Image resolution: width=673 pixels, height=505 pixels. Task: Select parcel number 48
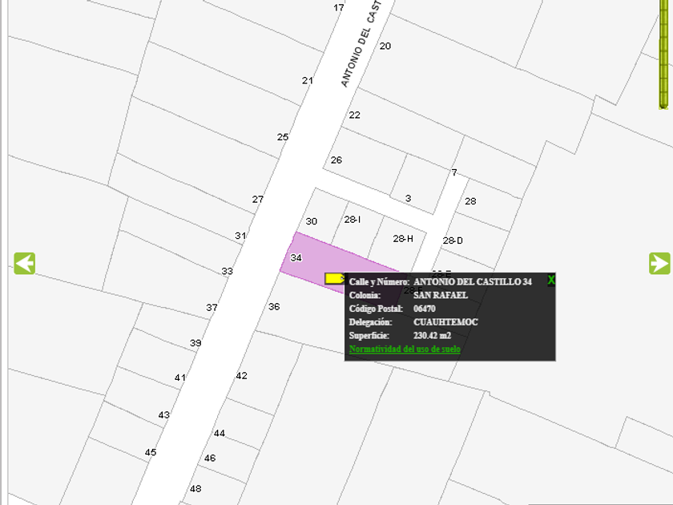click(195, 489)
